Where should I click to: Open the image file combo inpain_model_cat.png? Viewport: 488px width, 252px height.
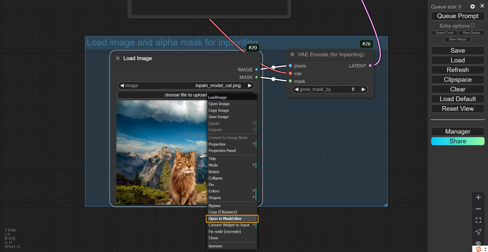click(186, 86)
